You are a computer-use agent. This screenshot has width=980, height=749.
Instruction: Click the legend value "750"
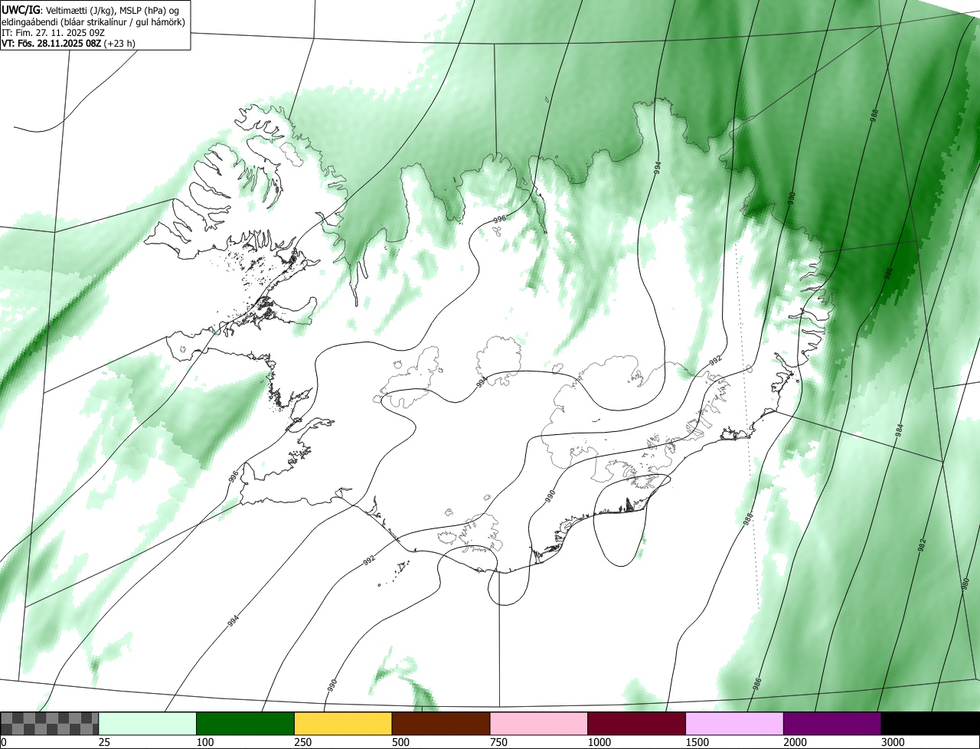498,743
